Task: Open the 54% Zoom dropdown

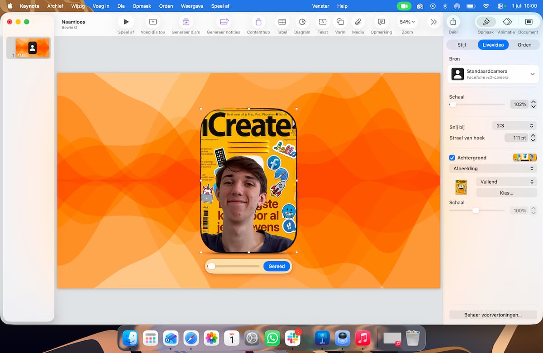Action: pyautogui.click(x=407, y=22)
